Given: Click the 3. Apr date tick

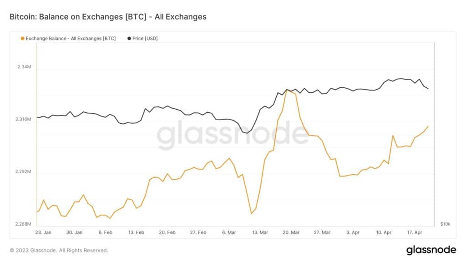Looking at the screenshot, I should 353,232.
